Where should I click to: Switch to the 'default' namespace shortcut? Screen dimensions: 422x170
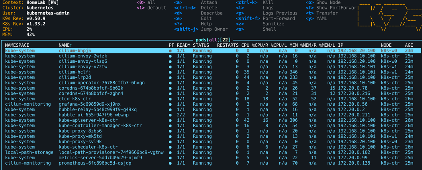point(157,8)
